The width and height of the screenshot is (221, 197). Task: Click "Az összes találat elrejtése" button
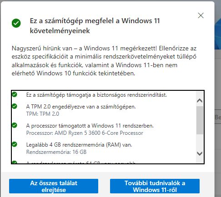point(54,186)
